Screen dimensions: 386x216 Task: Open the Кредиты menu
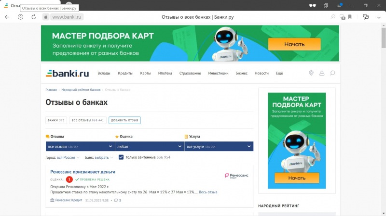coord(125,73)
